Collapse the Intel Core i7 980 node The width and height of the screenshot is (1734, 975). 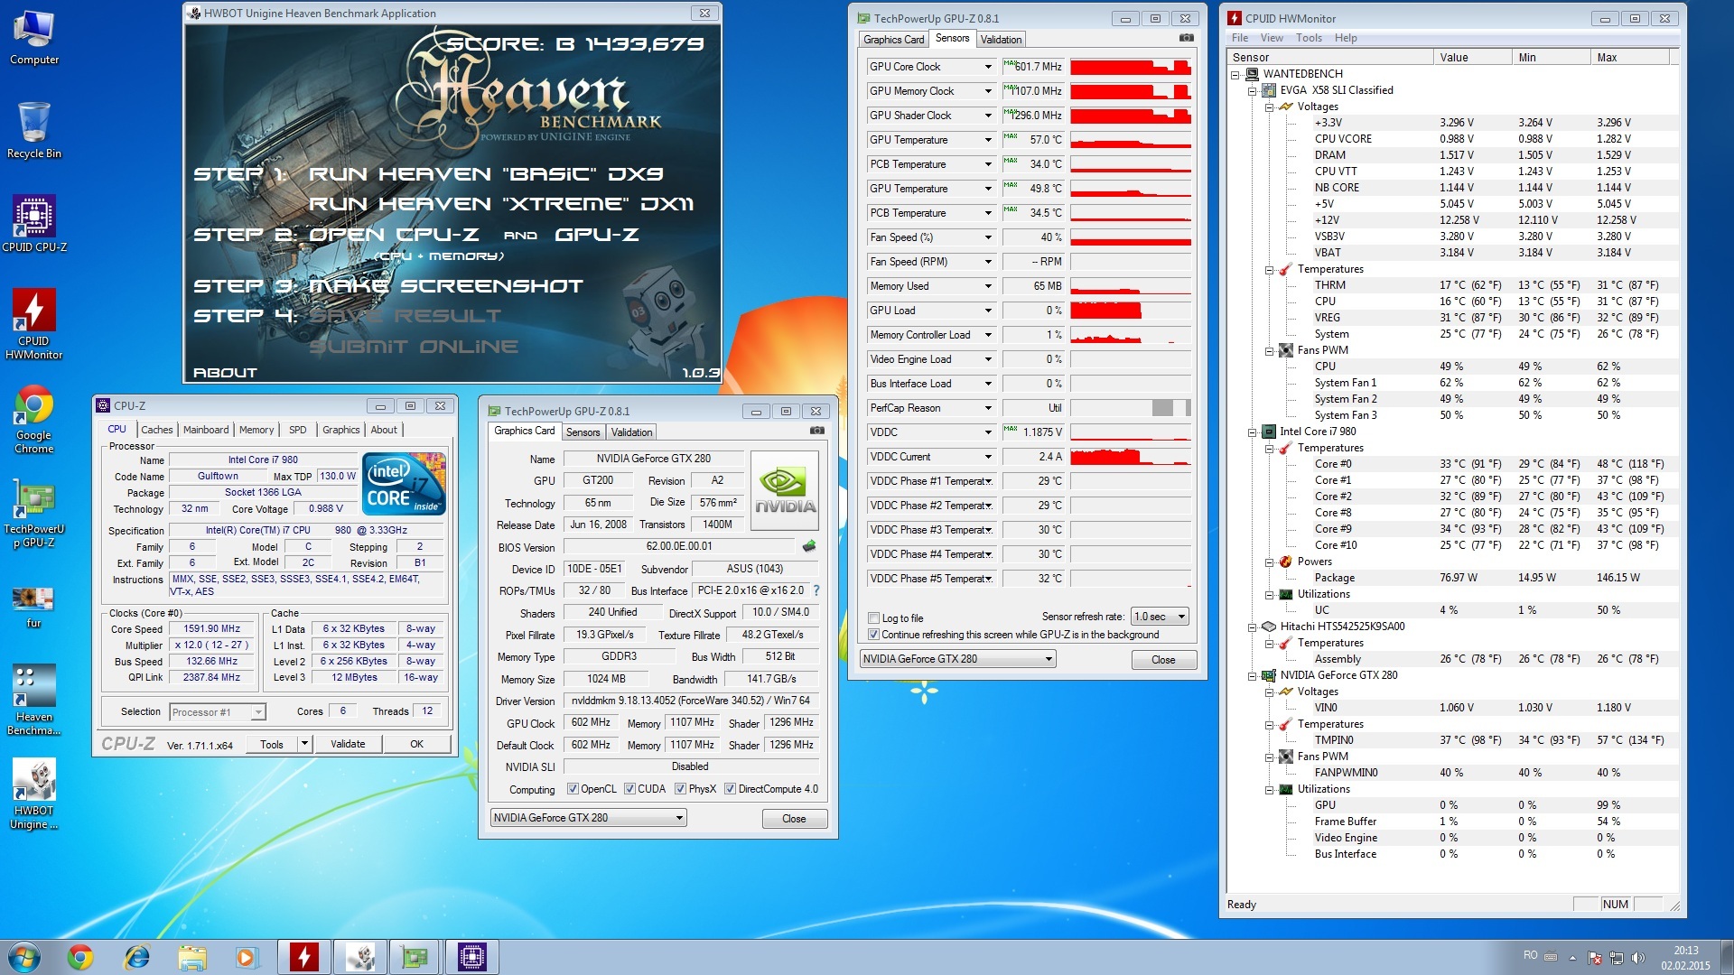click(x=1252, y=432)
